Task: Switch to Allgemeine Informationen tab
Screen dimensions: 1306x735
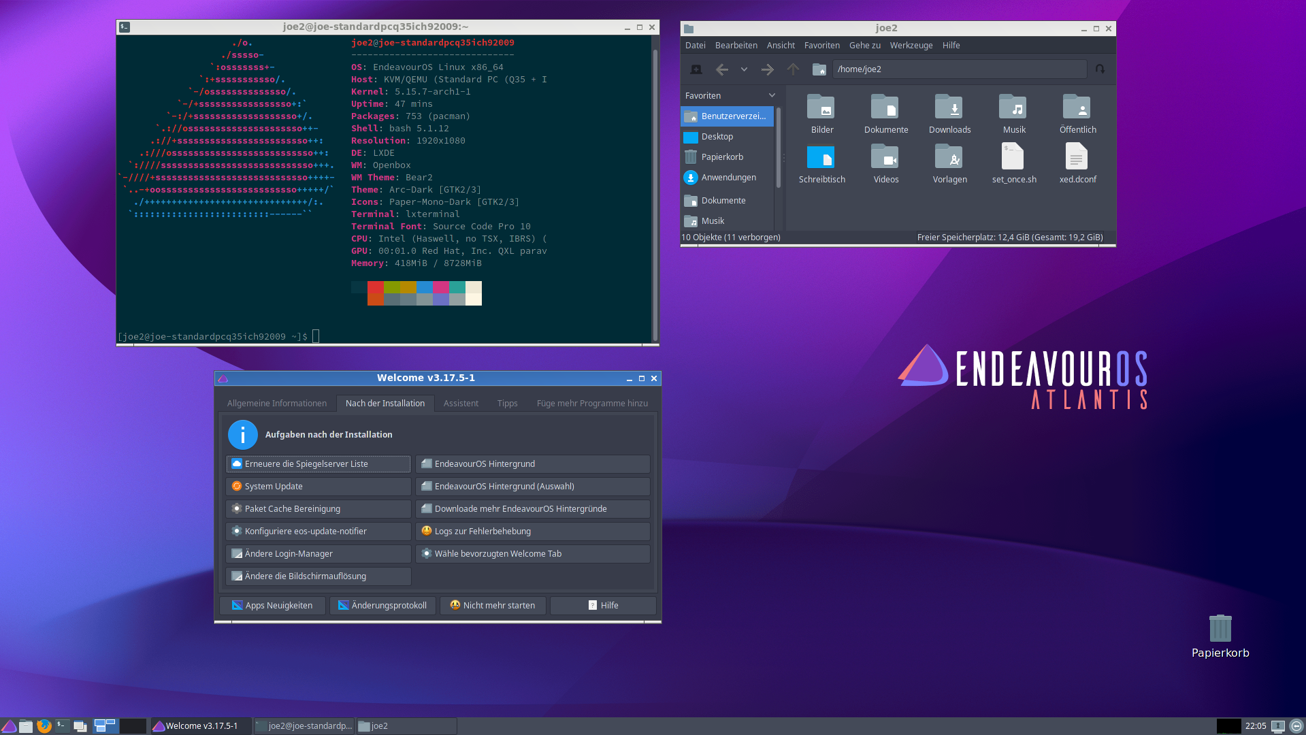Action: tap(277, 404)
